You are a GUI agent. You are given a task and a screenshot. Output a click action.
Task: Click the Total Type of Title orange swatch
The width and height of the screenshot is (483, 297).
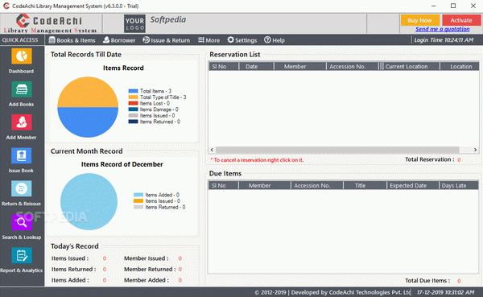pos(133,97)
